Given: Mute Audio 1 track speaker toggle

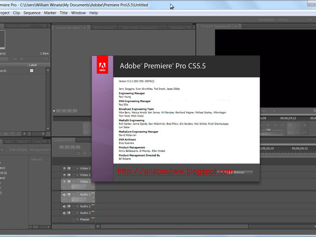Looking at the screenshot, I should [64, 194].
